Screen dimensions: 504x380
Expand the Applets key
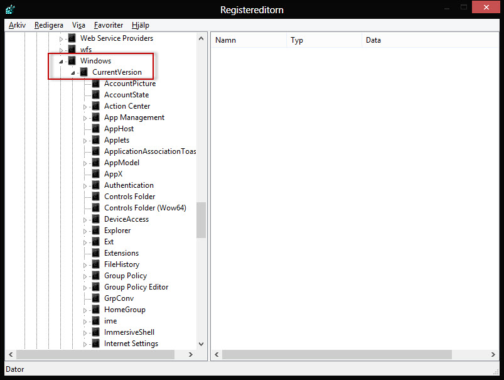click(x=85, y=141)
